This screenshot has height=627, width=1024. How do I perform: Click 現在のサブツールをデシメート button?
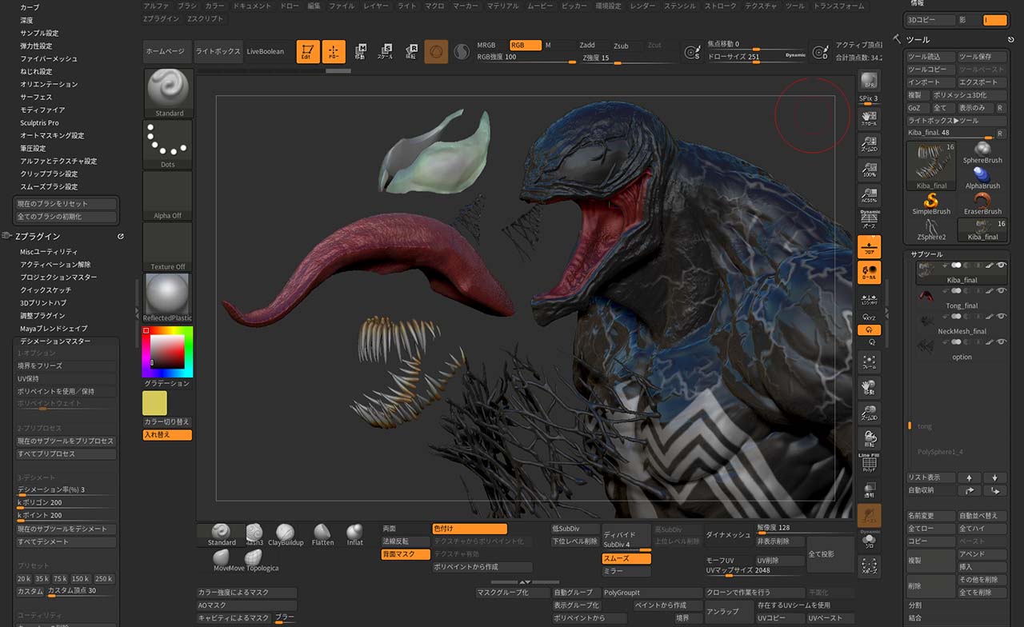(67, 529)
